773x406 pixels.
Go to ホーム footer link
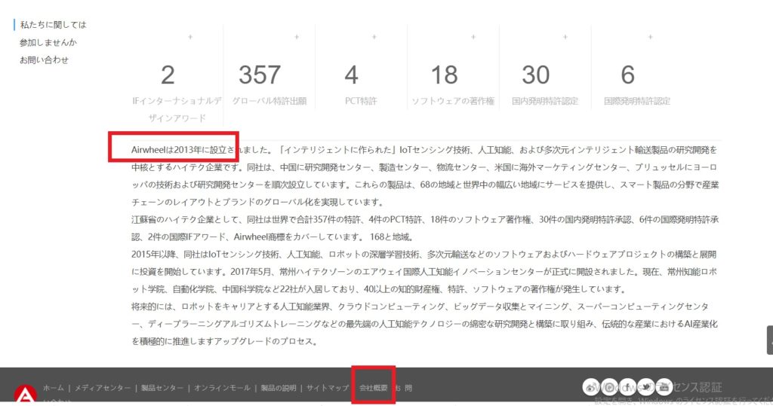[x=54, y=388]
